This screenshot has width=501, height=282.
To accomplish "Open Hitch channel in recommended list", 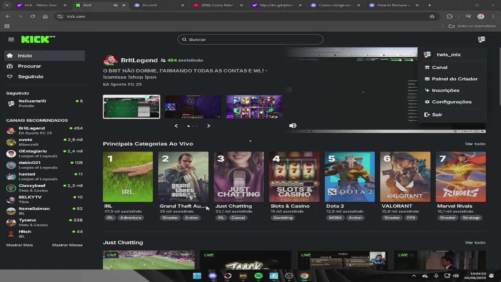I will pos(45,234).
